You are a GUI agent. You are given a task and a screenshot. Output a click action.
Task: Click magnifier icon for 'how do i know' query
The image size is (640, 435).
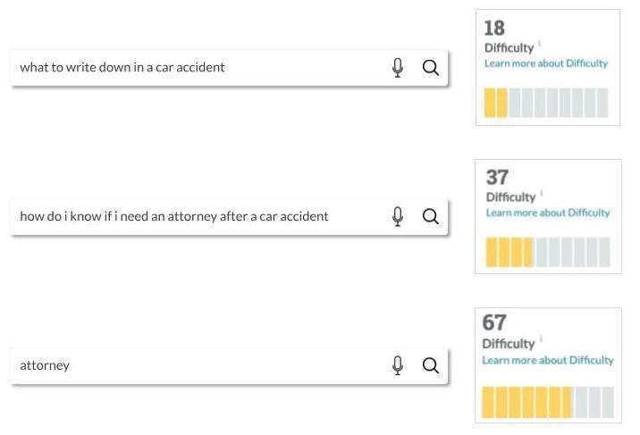[430, 216]
